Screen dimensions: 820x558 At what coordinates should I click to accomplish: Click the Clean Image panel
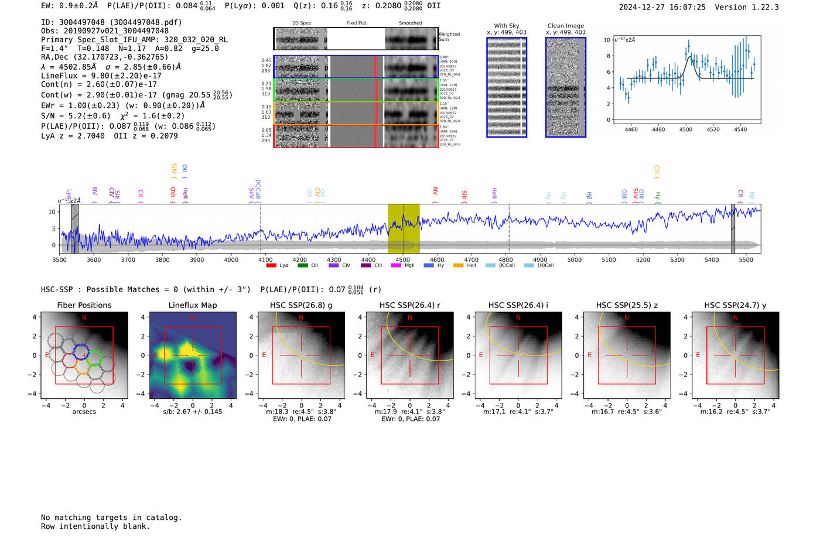click(566, 87)
